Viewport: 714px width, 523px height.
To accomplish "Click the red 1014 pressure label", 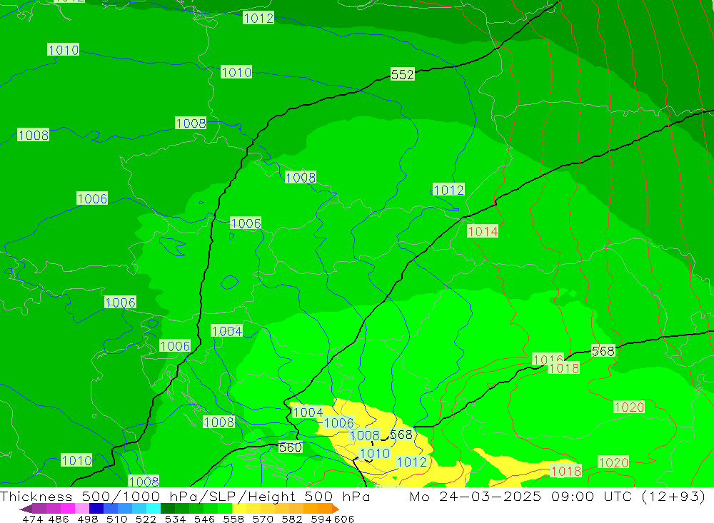I will coord(483,231).
